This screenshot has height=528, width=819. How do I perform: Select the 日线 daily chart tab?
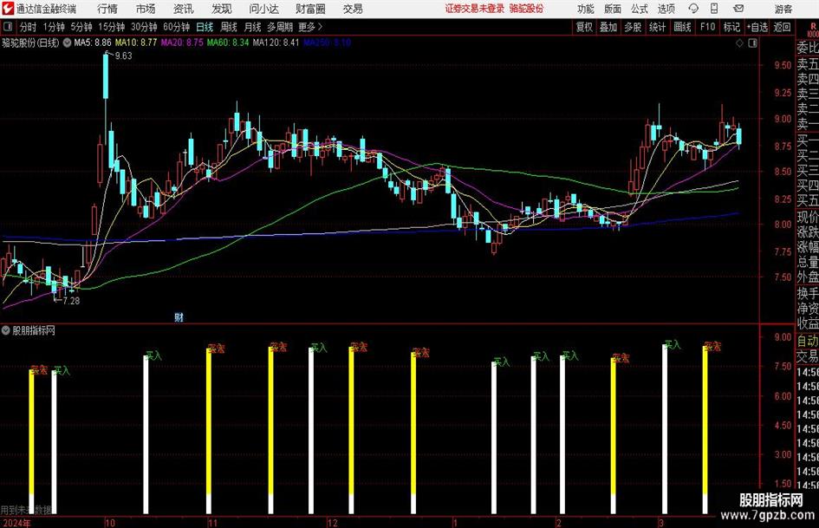coord(205,27)
